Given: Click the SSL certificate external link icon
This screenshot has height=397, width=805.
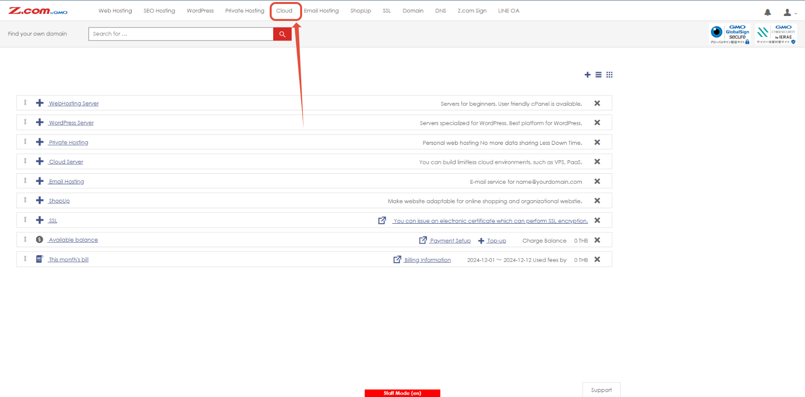Looking at the screenshot, I should point(382,220).
